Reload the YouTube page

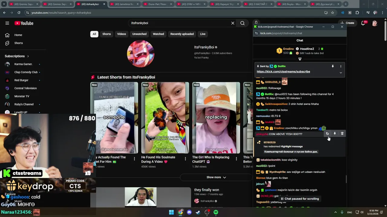pos(19,13)
